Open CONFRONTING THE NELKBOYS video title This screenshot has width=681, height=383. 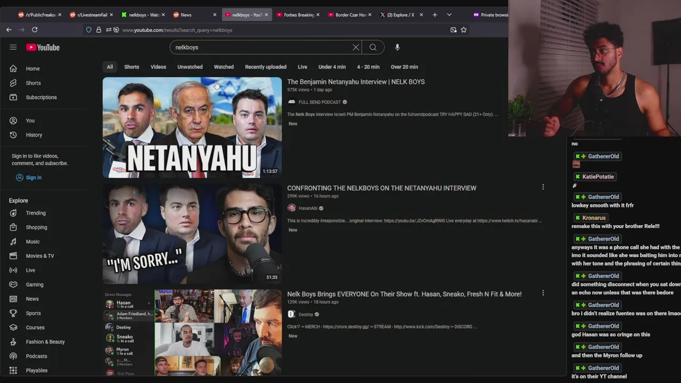coord(381,188)
